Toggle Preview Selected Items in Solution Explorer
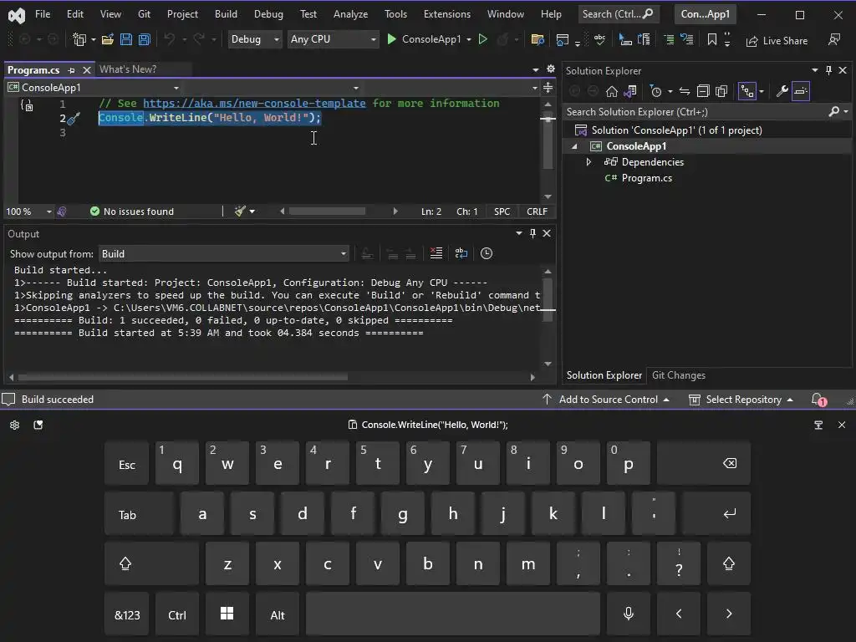This screenshot has height=642, width=856. 800,91
